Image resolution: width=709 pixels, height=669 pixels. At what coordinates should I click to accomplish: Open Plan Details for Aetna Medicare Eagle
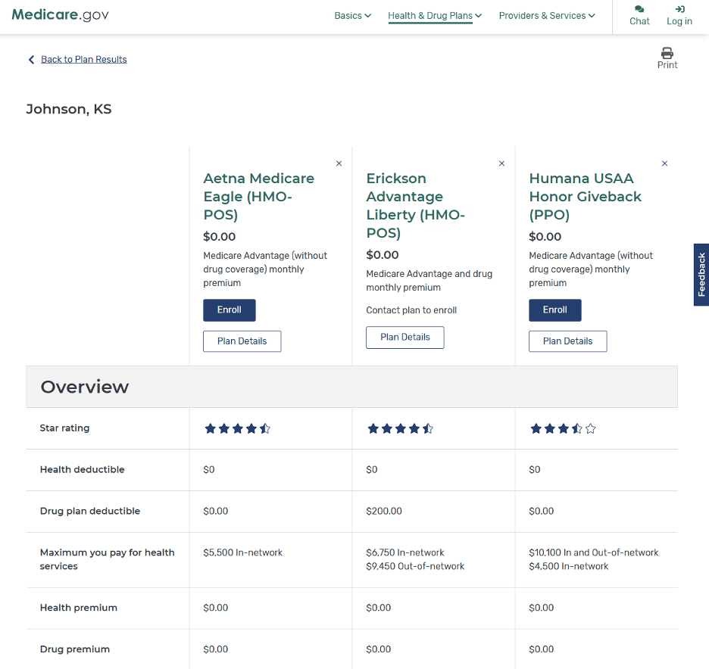[242, 341]
